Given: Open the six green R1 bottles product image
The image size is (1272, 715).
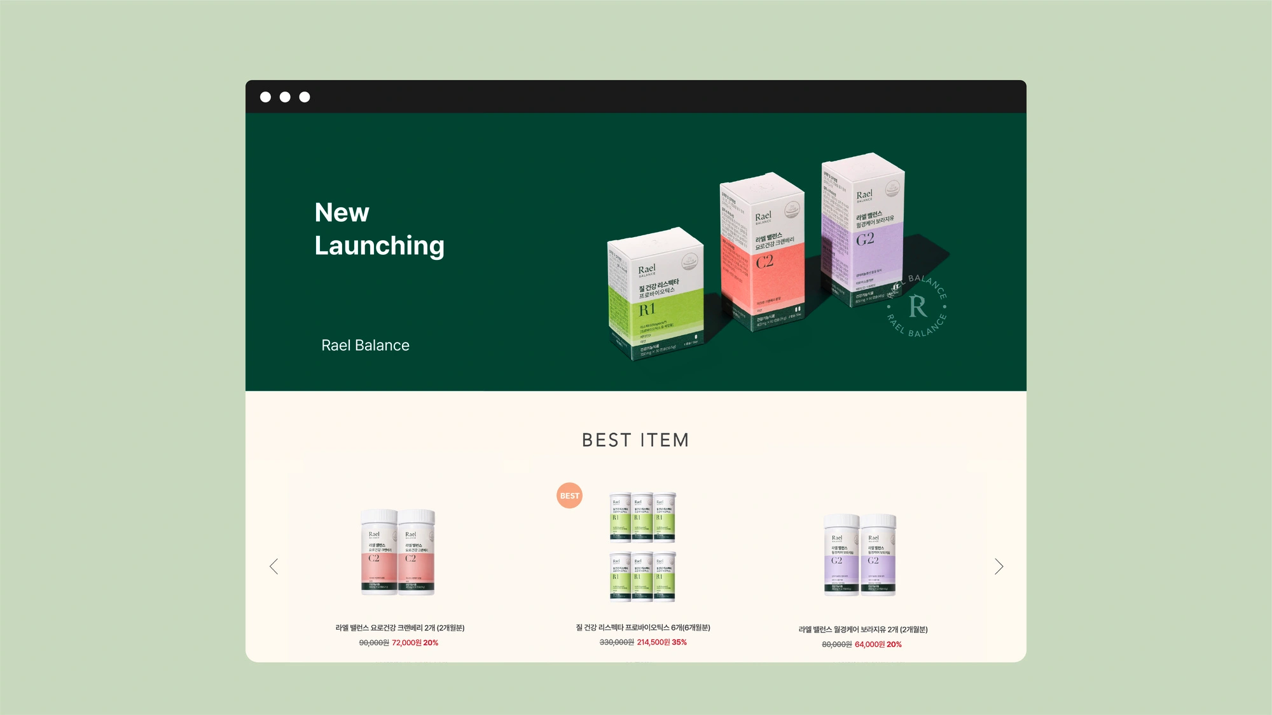Looking at the screenshot, I should (x=642, y=547).
